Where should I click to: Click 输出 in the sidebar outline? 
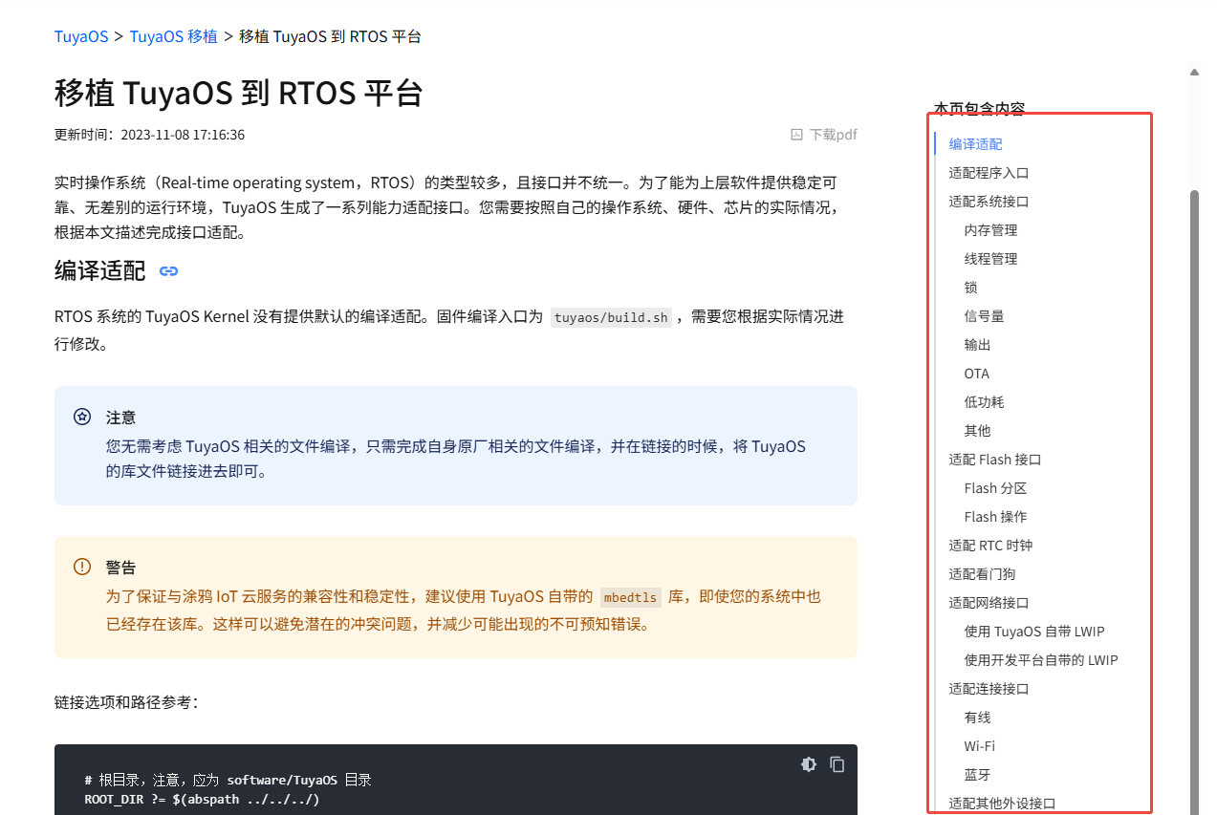point(977,345)
